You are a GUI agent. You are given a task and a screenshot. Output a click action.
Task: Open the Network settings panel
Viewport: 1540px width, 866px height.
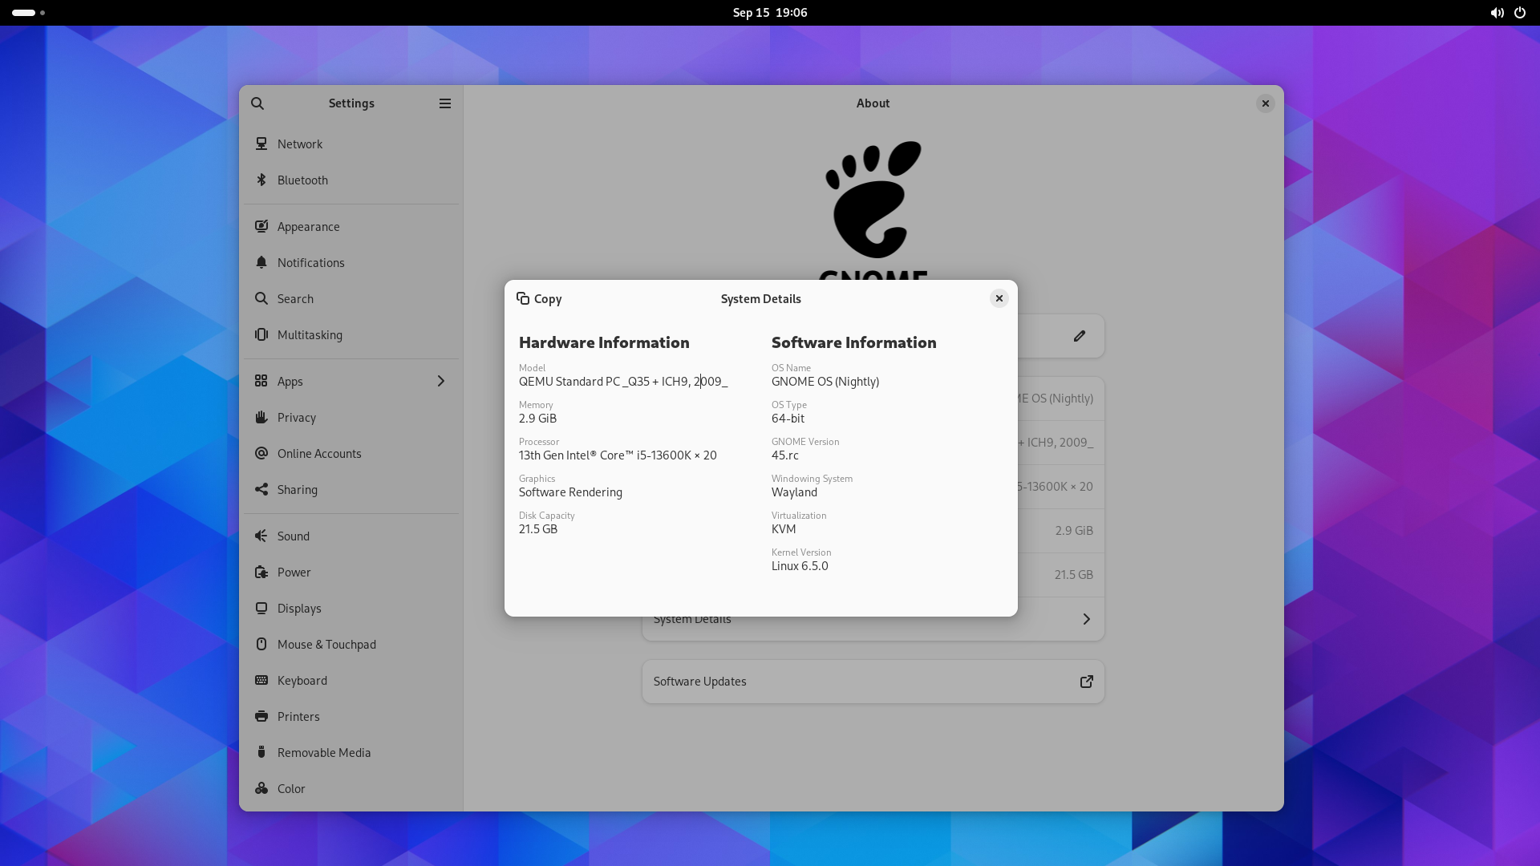pyautogui.click(x=300, y=144)
